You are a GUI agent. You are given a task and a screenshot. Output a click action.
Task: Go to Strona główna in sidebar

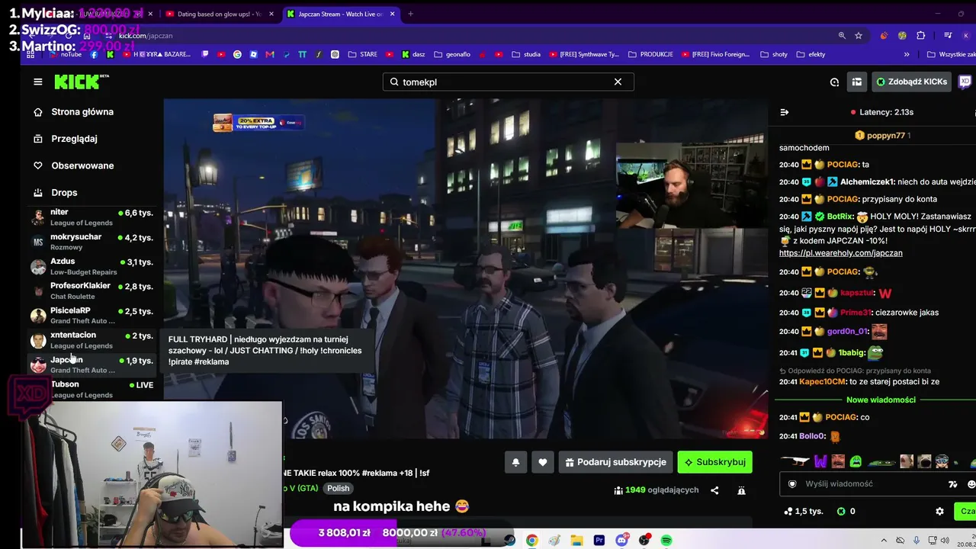point(82,112)
